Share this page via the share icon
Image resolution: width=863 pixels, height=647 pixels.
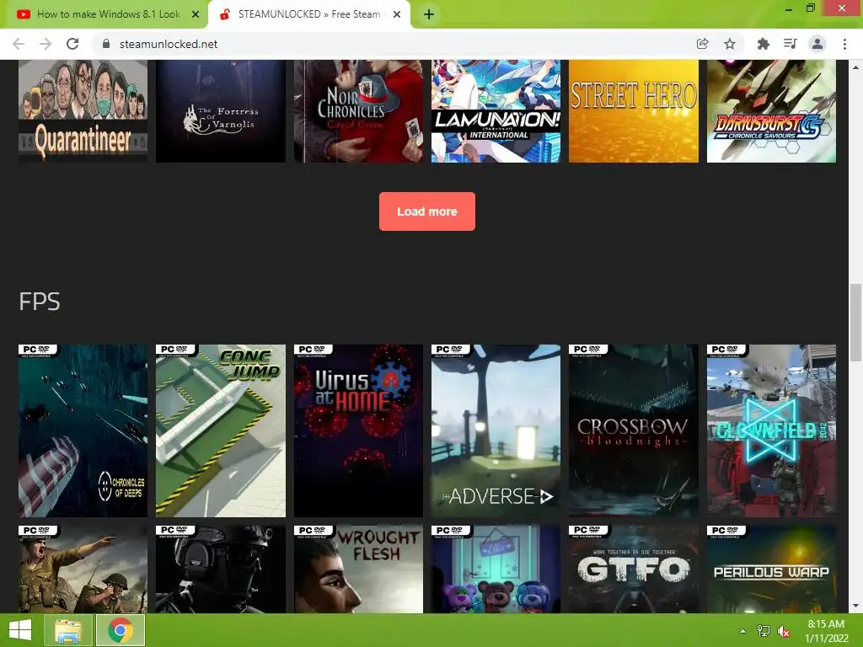pyautogui.click(x=702, y=44)
